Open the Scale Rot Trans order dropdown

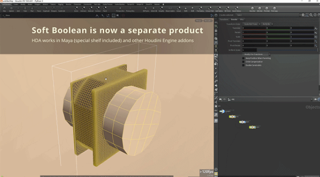(x=252, y=24)
